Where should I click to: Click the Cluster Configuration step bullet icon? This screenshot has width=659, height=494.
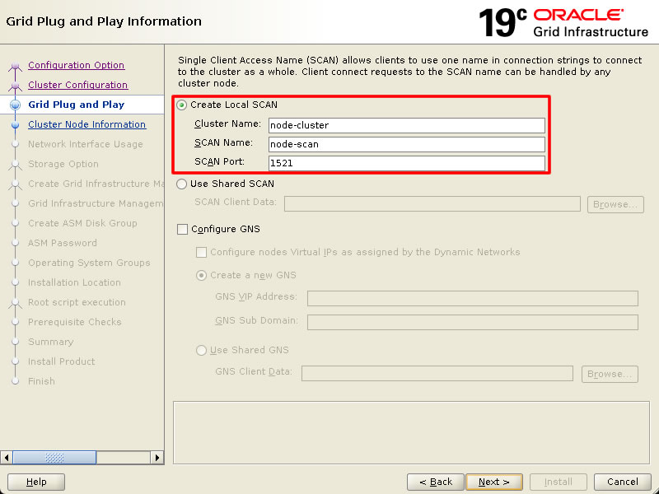pos(15,86)
